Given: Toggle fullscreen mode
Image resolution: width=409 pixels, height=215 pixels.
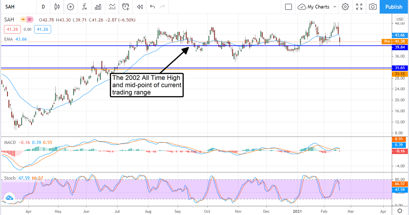Looking at the screenshot, I should point(359,7).
